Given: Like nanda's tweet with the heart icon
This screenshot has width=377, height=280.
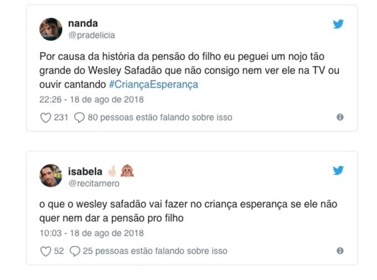Looking at the screenshot, I should coord(46,118).
